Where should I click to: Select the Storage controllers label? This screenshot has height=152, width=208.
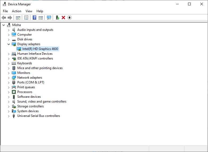[x=31, y=106]
